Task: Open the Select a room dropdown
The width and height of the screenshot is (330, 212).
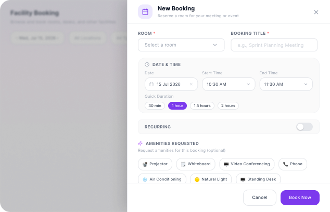Action: pos(181,45)
